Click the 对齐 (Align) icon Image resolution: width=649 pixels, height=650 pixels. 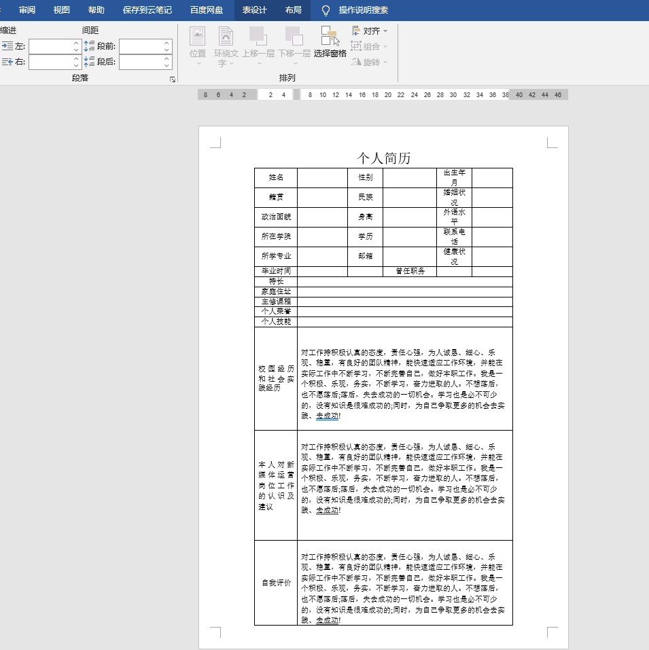pyautogui.click(x=355, y=31)
